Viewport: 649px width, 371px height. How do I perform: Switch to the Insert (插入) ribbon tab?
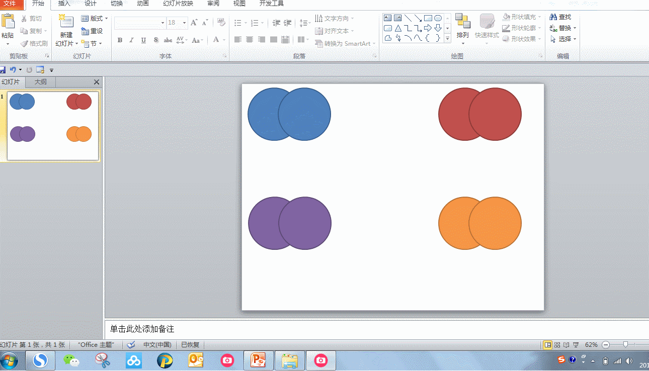click(x=64, y=4)
